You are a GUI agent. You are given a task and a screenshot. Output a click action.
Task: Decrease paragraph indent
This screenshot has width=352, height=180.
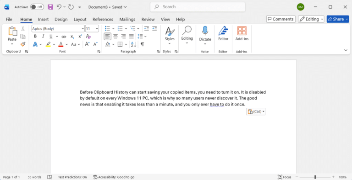tap(147, 28)
